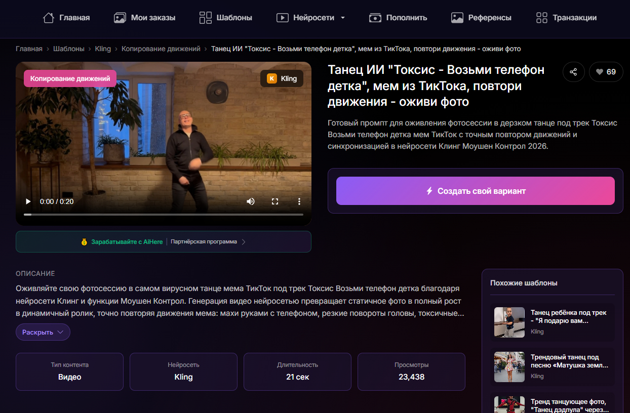Open Пополнить menu item
This screenshot has width=630, height=413.
coord(398,18)
